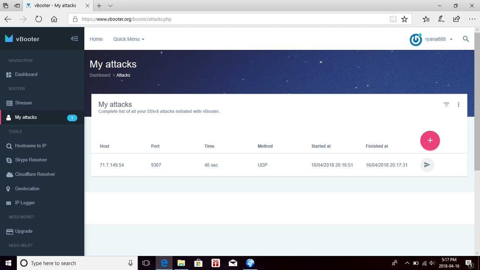The width and height of the screenshot is (480, 270).
Task: Show tab previews chevron
Action: [110, 6]
